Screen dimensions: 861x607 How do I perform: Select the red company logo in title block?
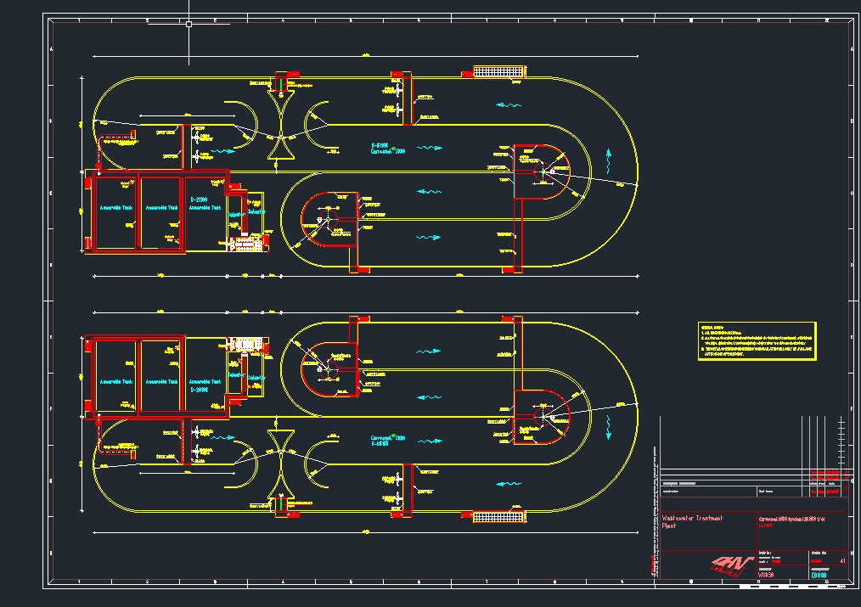coord(733,565)
